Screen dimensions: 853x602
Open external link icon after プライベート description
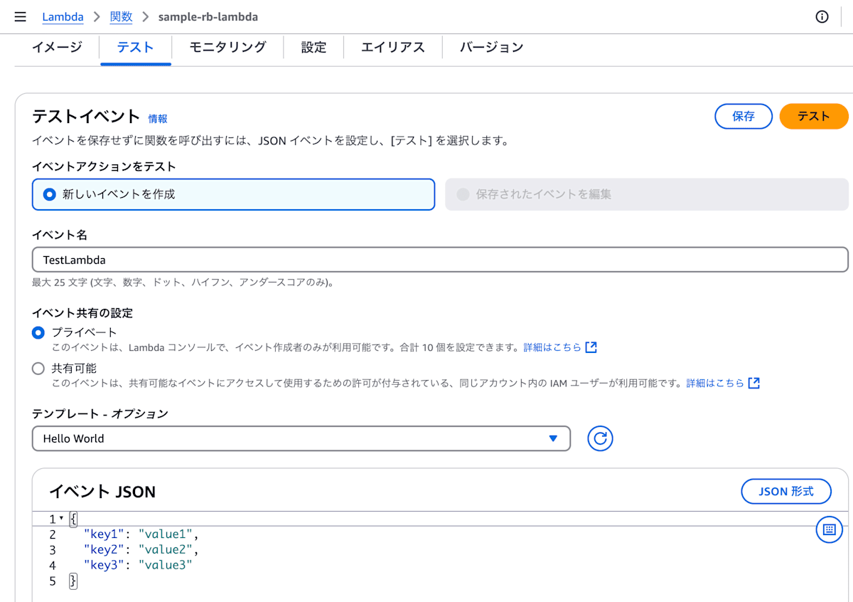pos(591,347)
